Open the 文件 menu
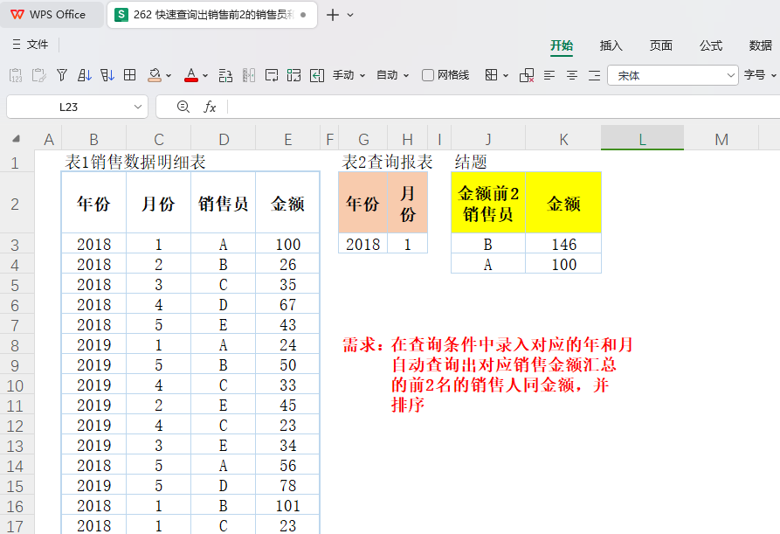This screenshot has width=780, height=534. point(31,45)
